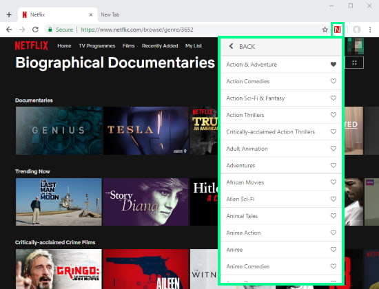Click the Documentaries row heading
This screenshot has height=289, width=379.
[x=34, y=100]
